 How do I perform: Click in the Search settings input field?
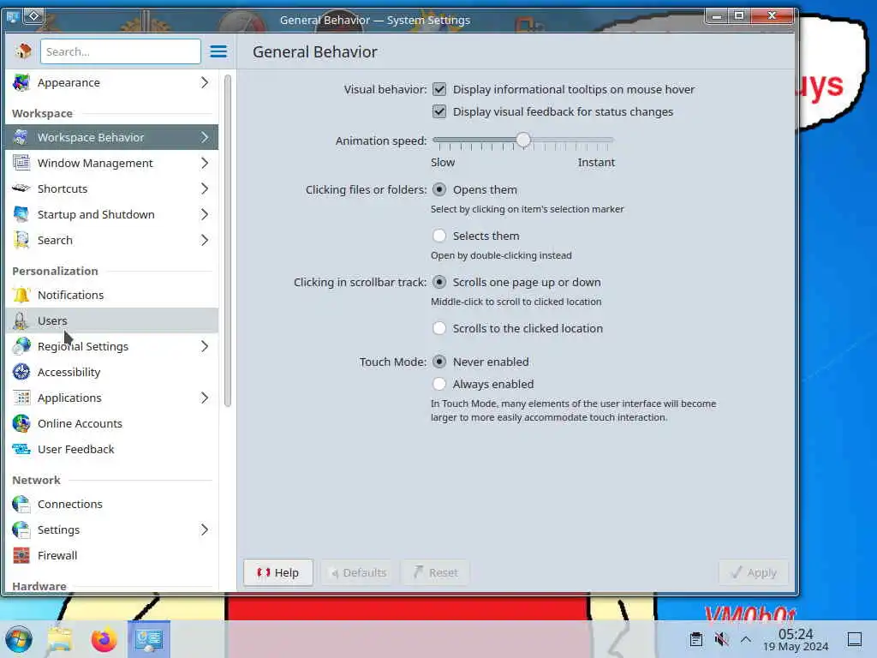pyautogui.click(x=120, y=51)
